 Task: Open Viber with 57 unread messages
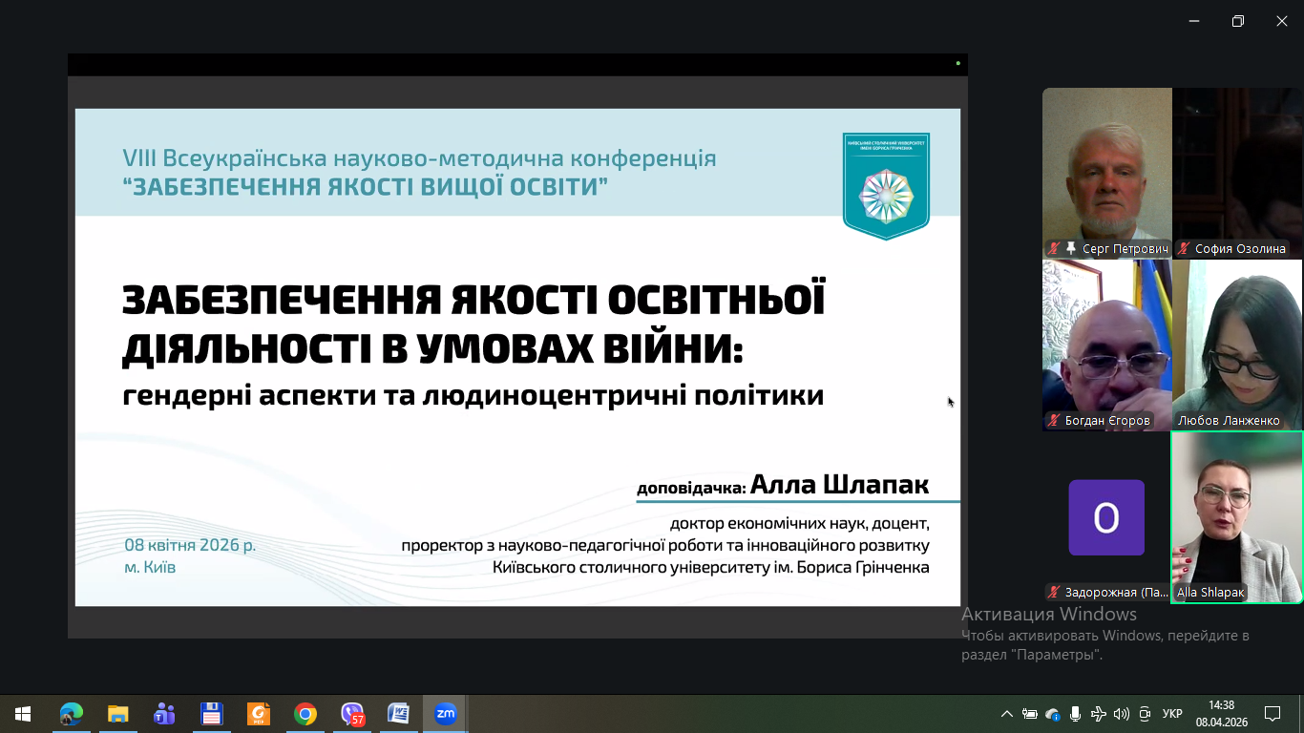coord(352,714)
